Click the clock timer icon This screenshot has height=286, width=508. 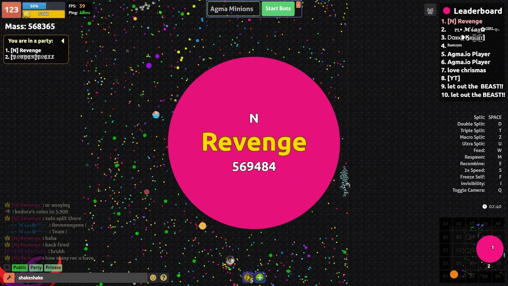pyautogui.click(x=485, y=207)
